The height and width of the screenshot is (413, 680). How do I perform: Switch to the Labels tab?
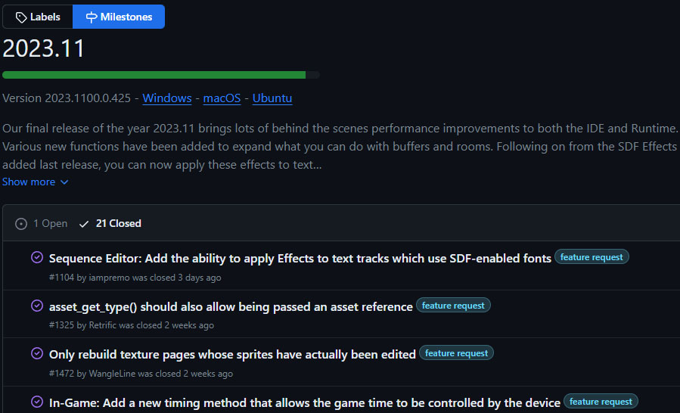click(38, 17)
